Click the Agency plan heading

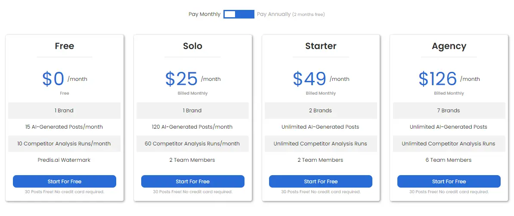449,46
